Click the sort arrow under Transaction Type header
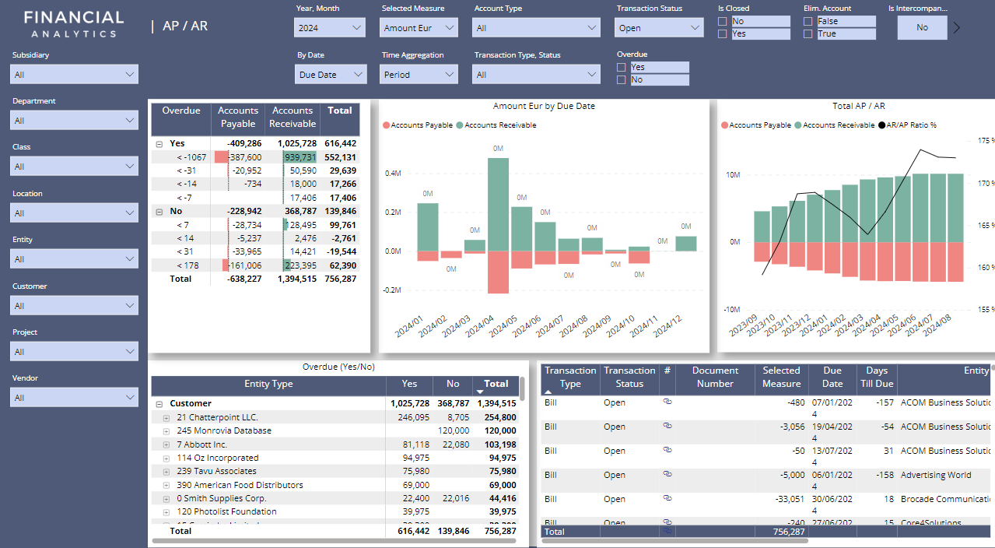The height and width of the screenshot is (548, 995). [x=548, y=392]
